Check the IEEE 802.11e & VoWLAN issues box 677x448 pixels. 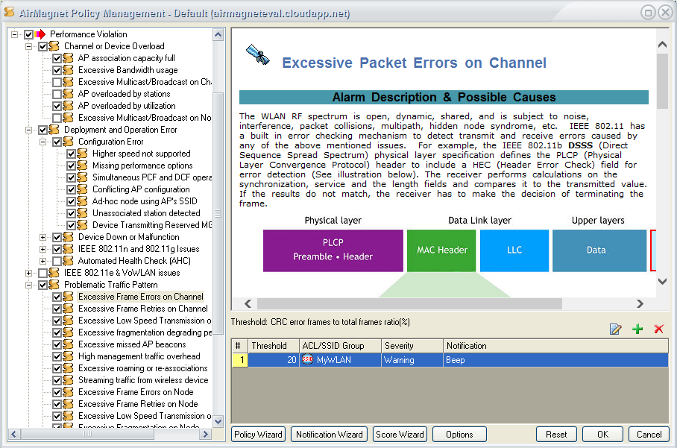tap(42, 273)
